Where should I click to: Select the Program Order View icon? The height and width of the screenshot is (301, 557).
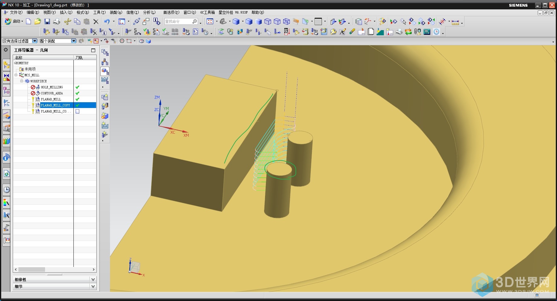[105, 52]
